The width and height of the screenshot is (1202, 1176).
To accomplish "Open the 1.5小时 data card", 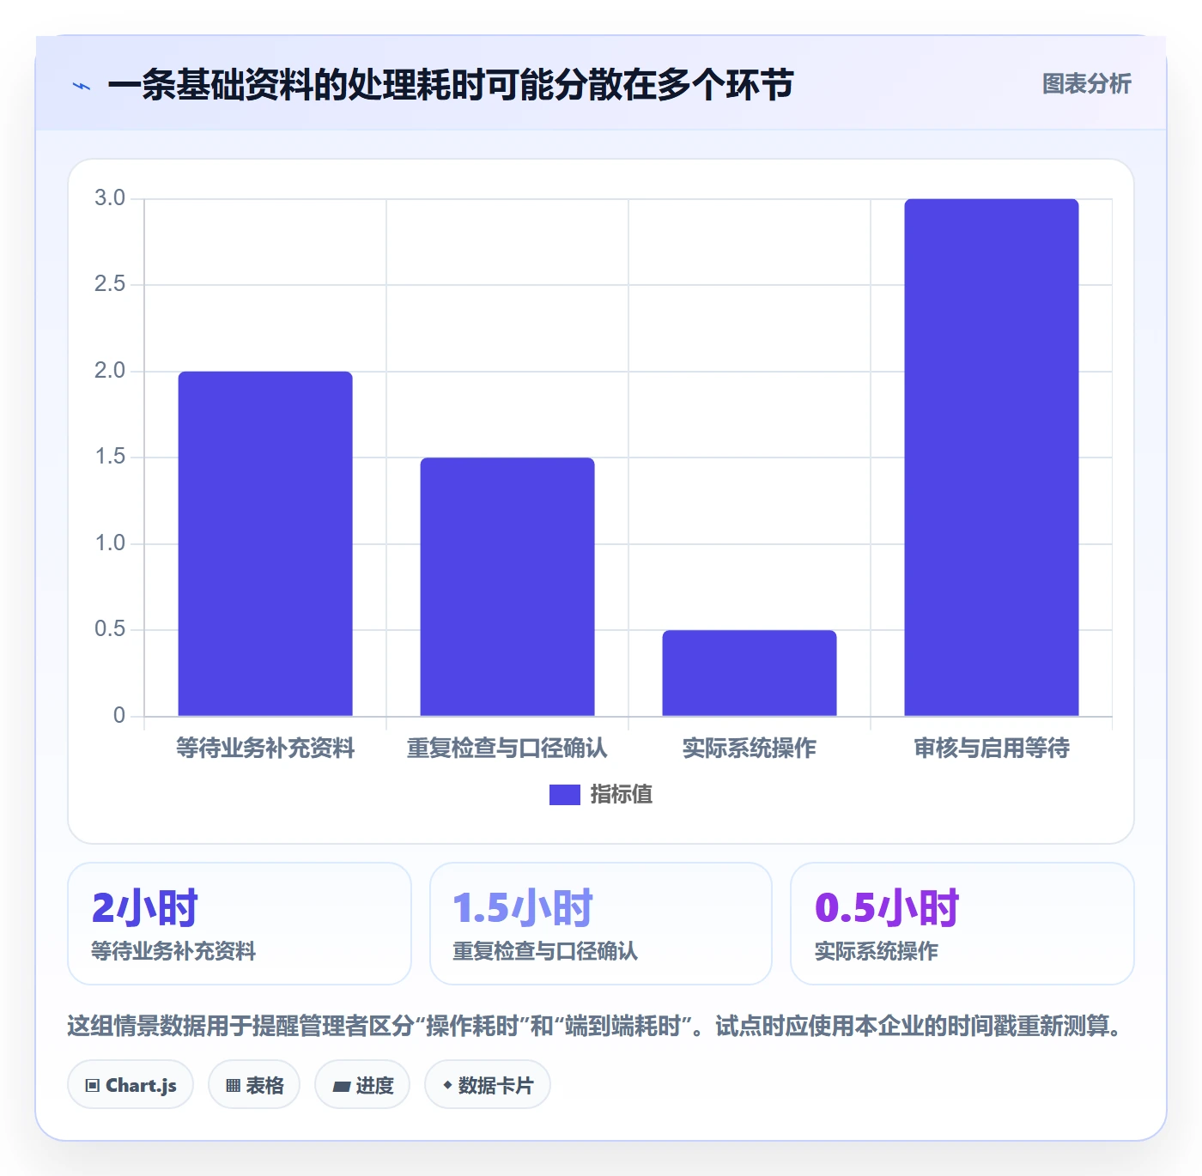I will coord(601,924).
